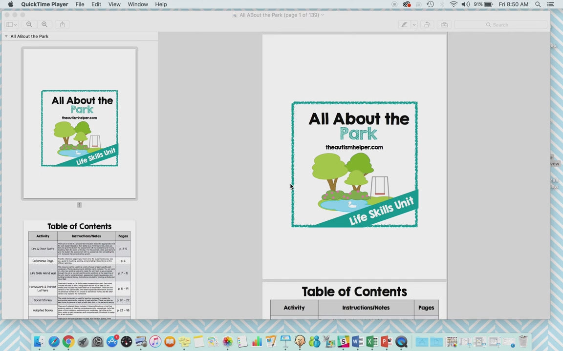
Task: Open the Window menu in menu bar
Action: coord(138,4)
